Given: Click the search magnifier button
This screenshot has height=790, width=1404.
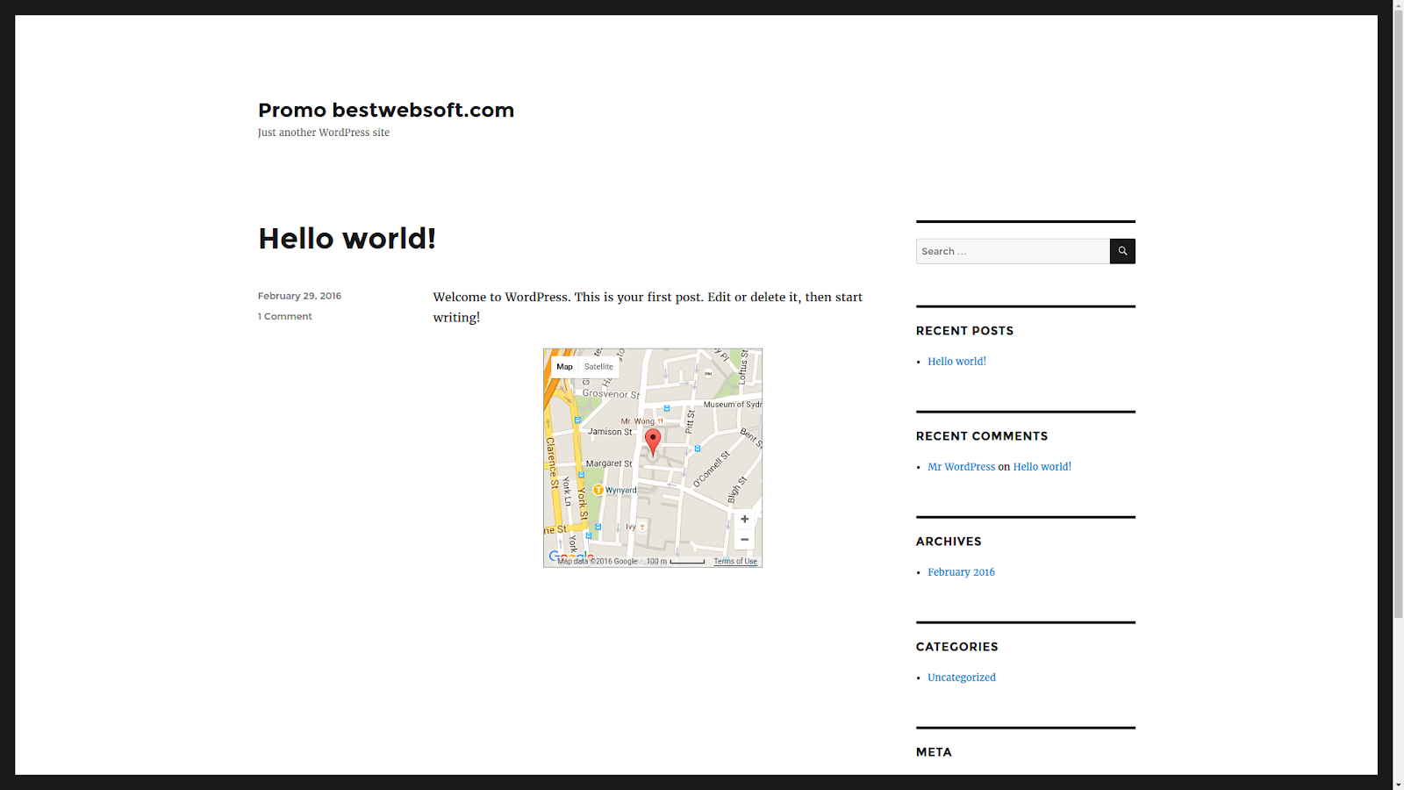Looking at the screenshot, I should 1122,251.
